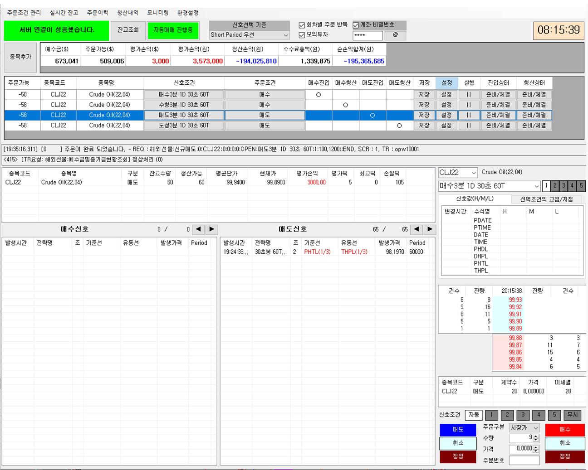Select 매수진입 circle in 매수3분 row
Image resolution: width=588 pixels, height=470 pixels.
point(318,95)
